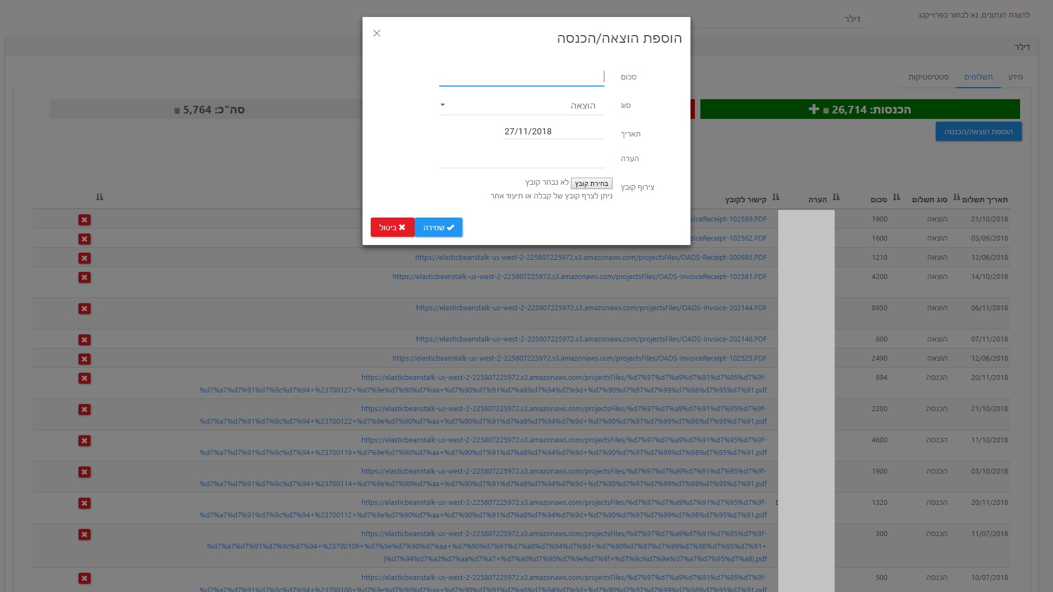Open the OADS-Invoice-202144.PDF link
1053x592 pixels.
coord(591,308)
